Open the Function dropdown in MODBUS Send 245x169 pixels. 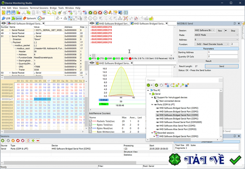(x=212, y=44)
